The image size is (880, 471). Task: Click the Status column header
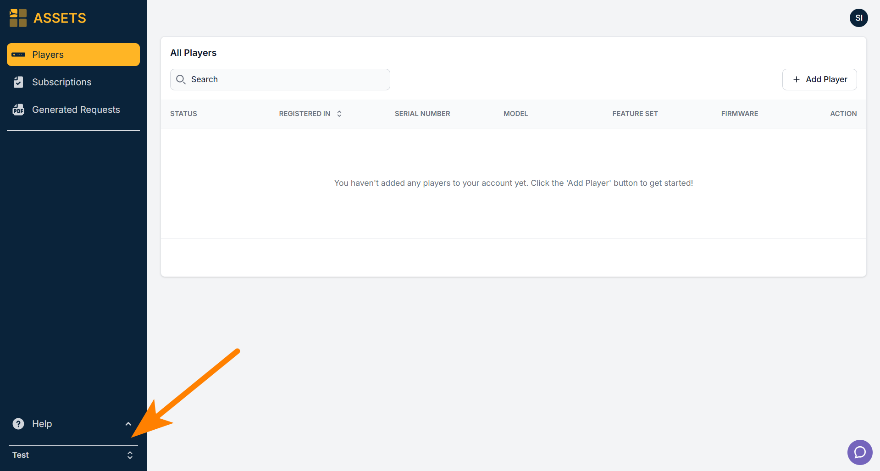click(x=183, y=114)
